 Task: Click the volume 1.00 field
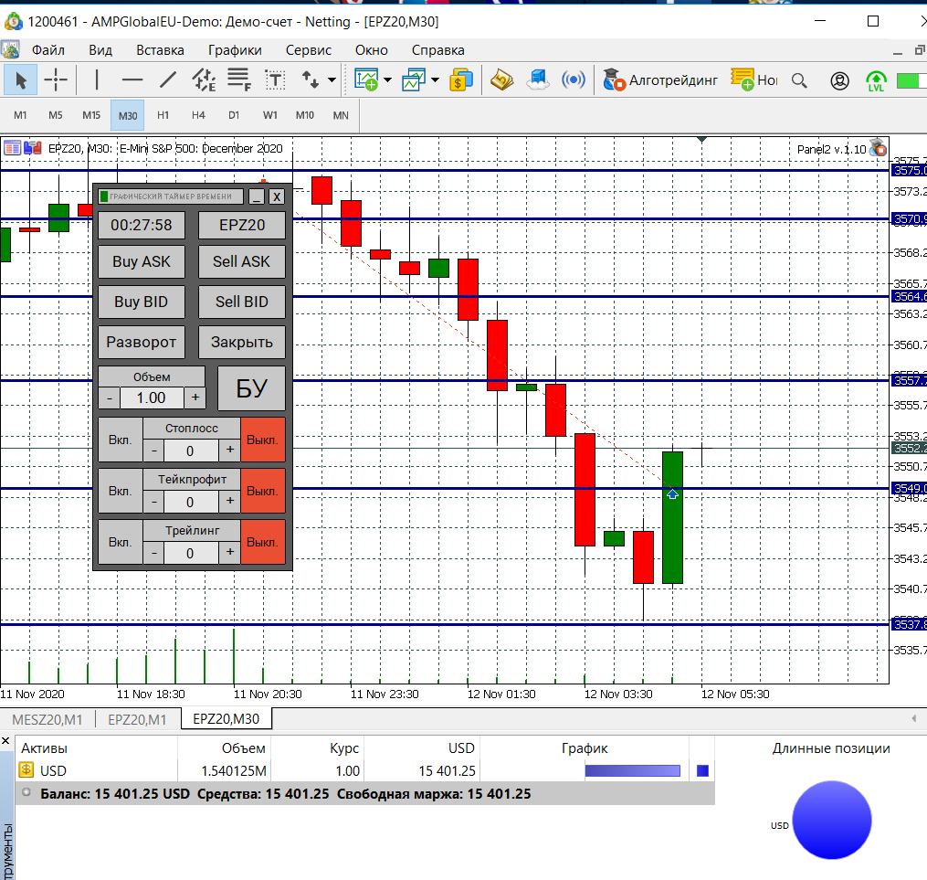click(152, 398)
